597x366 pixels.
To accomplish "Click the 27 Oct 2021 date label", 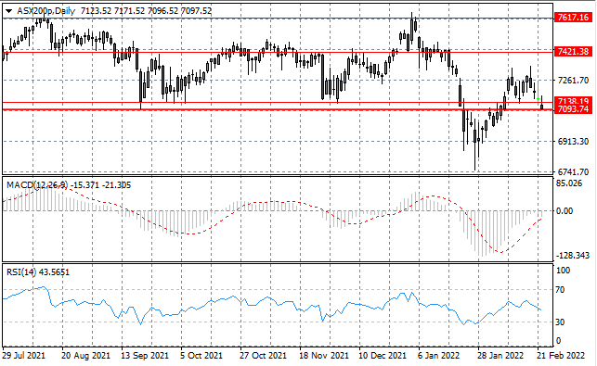I will (263, 356).
